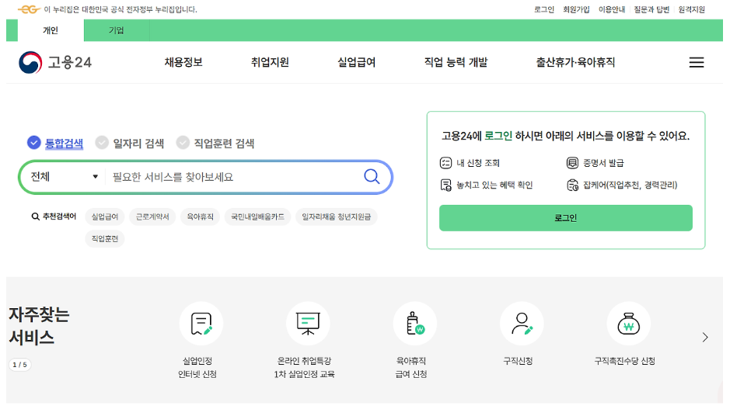Select the 구직신청 person icon
The width and height of the screenshot is (730, 409).
522,324
